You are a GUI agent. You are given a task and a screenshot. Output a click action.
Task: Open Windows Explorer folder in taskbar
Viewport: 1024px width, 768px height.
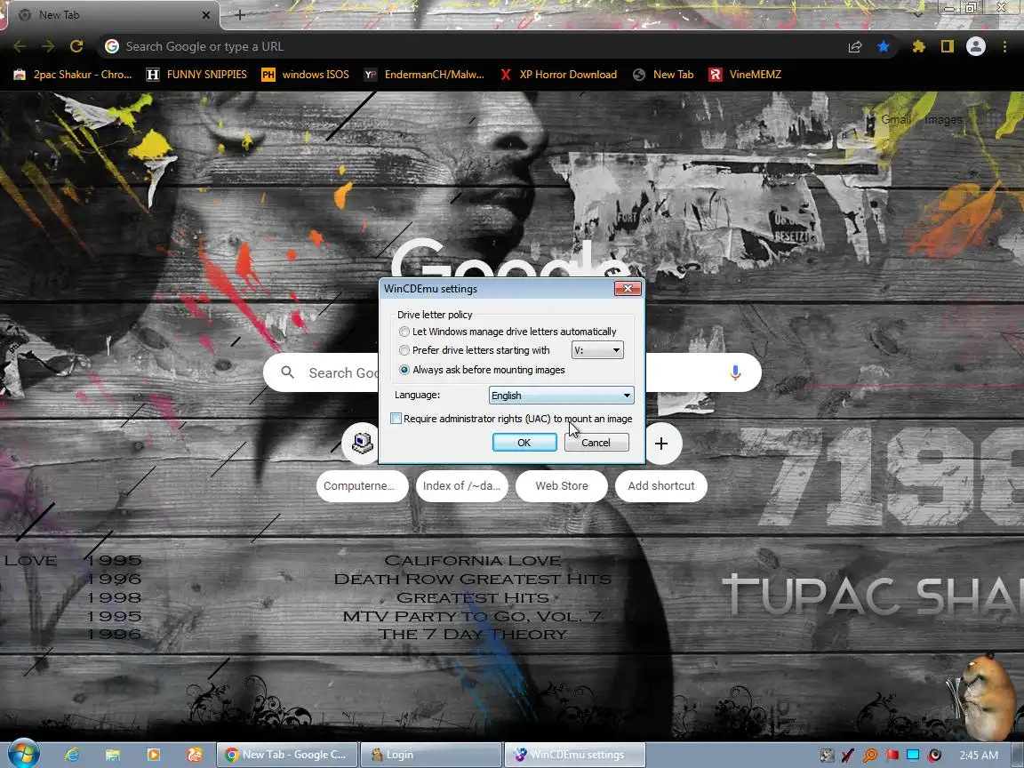coord(112,755)
